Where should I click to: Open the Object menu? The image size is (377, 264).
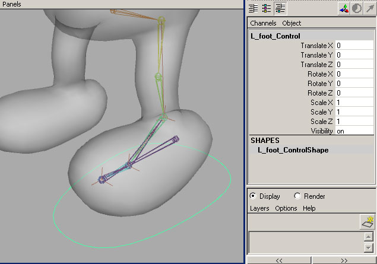pyautogui.click(x=292, y=23)
